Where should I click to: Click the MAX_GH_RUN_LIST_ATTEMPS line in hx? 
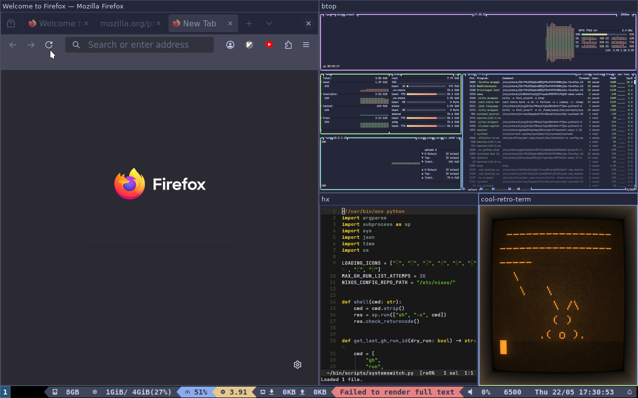pyautogui.click(x=384, y=276)
